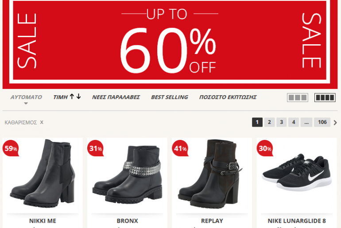Viewport: 341px width, 228px height.
Task: Expand the ΑΥΤΟΜΑΤΟ sort dropdown arrow
Action: coord(26,104)
